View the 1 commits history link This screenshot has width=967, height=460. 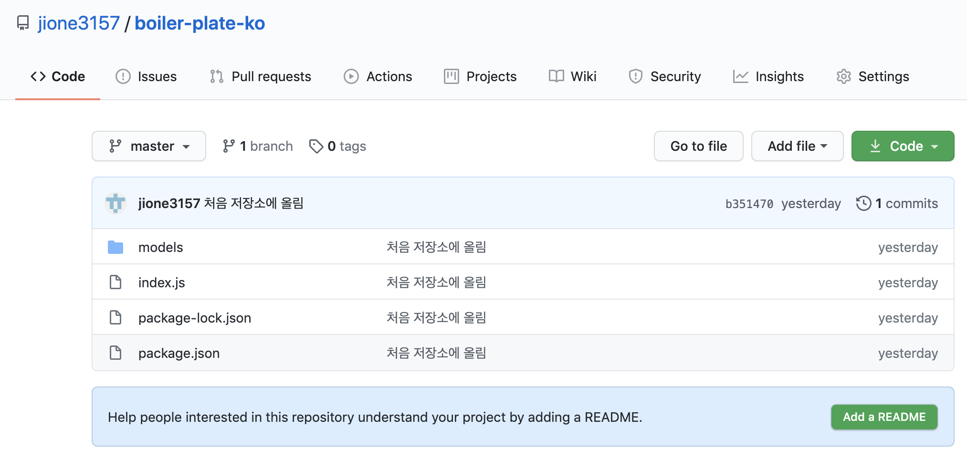[897, 203]
